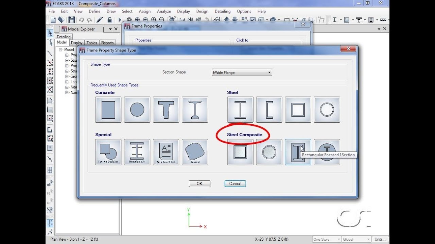The height and width of the screenshot is (244, 435).
Task: Click the New Model blank page icon
Action: click(53, 20)
